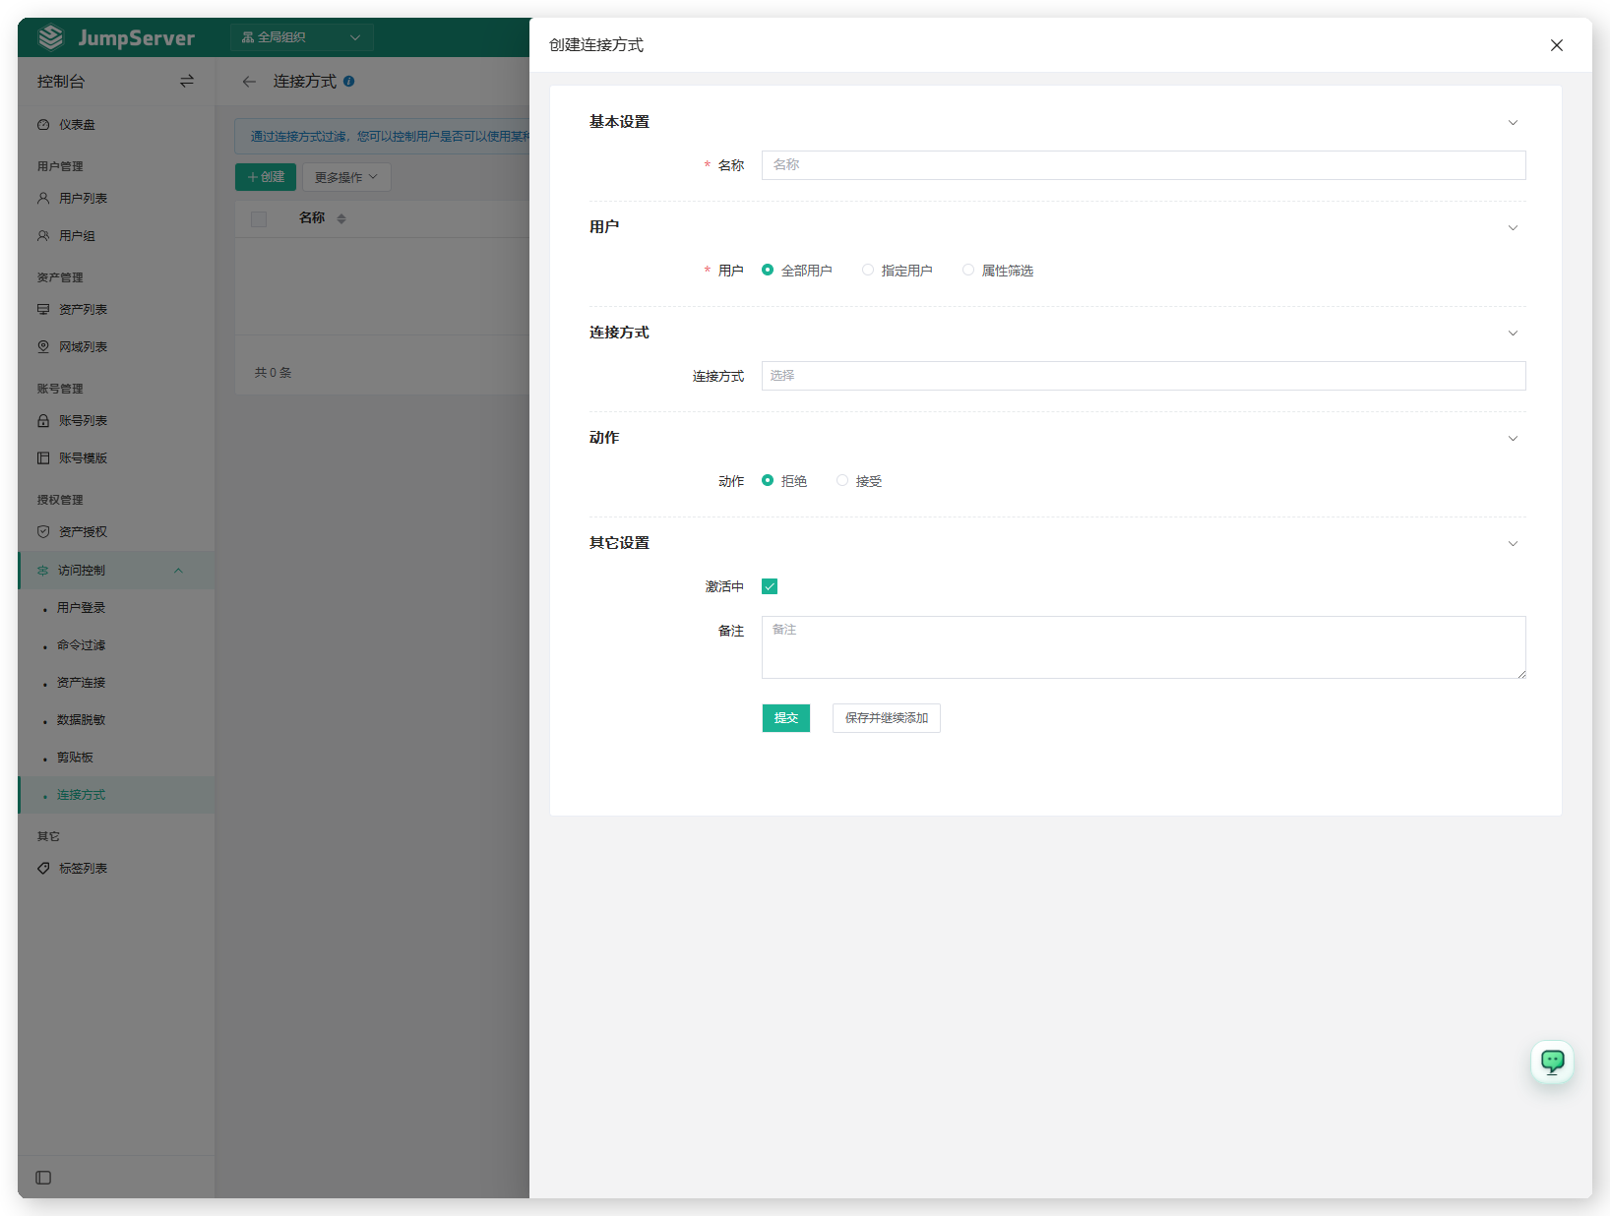Open 账号模版 sidebar entry
1610x1216 pixels.
point(116,458)
